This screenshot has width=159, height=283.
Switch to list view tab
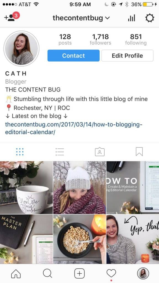[60, 152]
